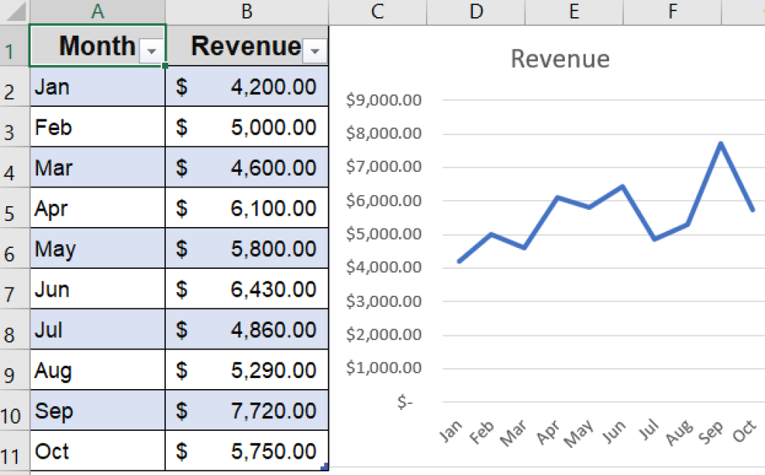Select the cell showing 7,720.00

[x=247, y=410]
